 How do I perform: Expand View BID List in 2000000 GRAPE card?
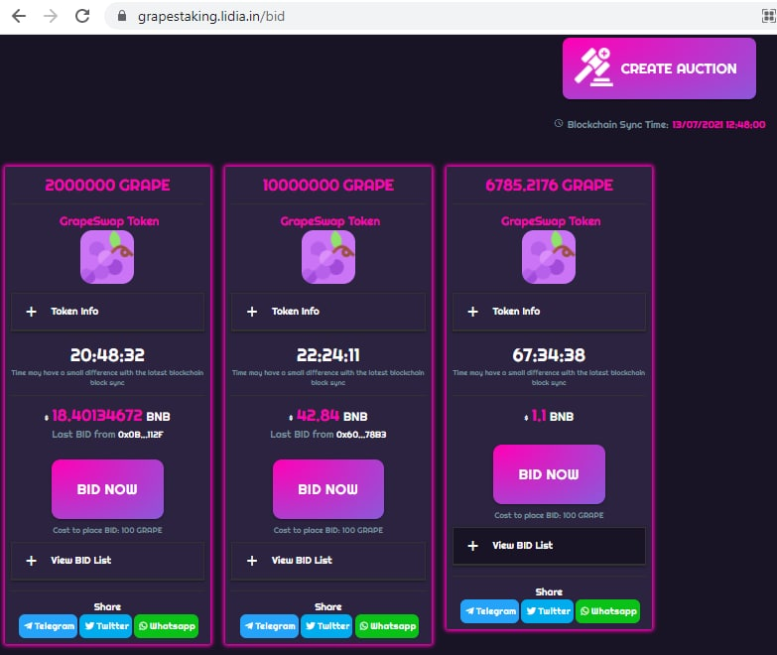[x=107, y=561]
